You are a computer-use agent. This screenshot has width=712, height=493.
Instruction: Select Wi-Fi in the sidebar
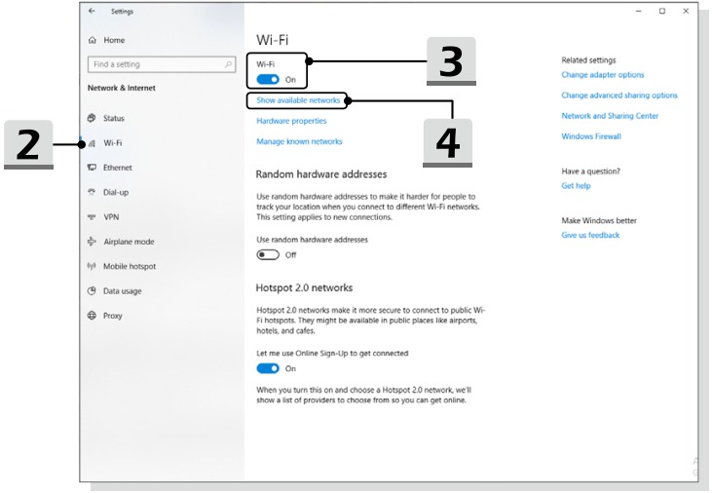(113, 143)
